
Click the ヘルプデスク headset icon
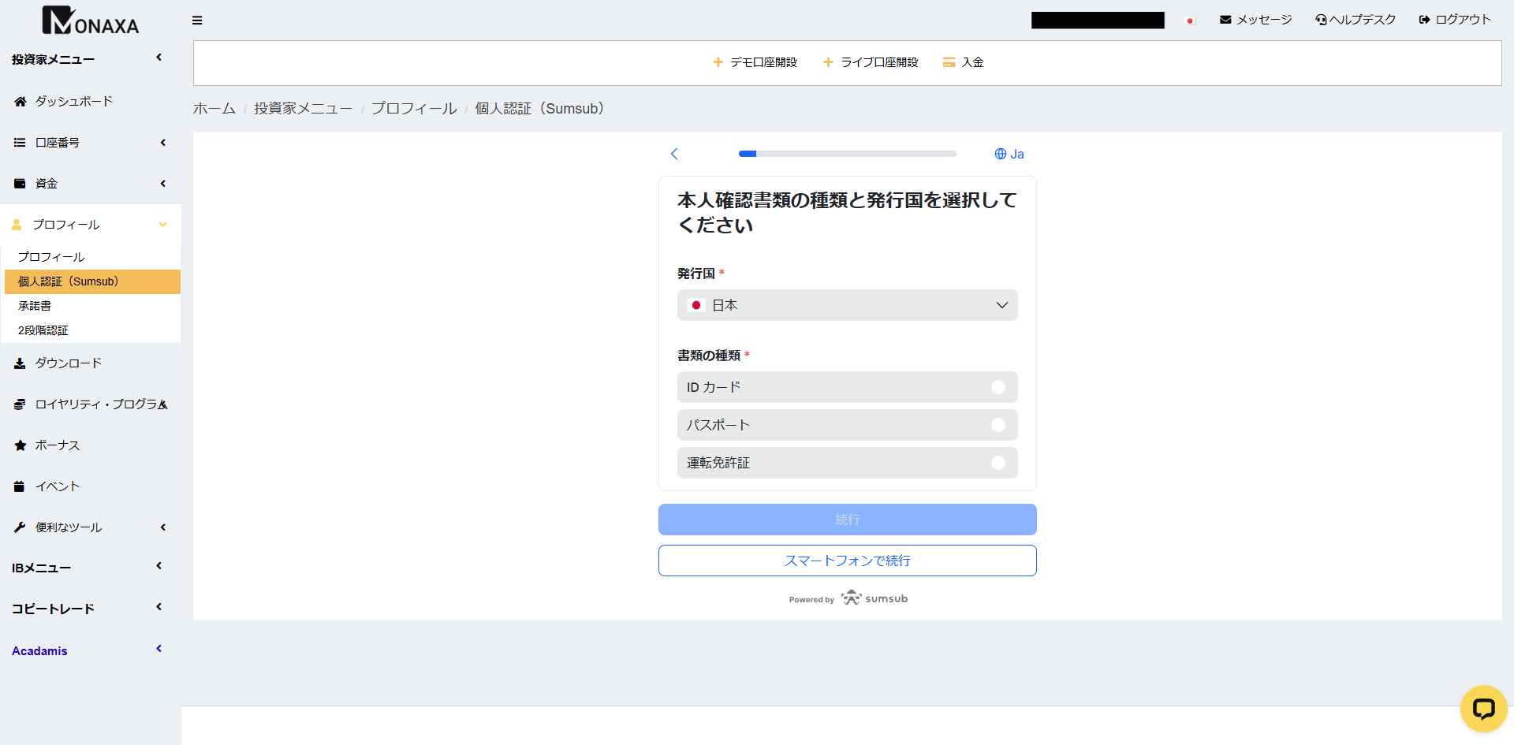click(1321, 20)
